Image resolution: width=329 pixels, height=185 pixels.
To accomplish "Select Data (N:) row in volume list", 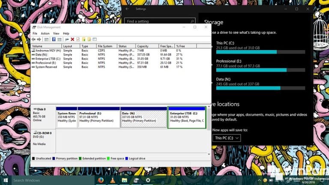I will tap(42, 54).
